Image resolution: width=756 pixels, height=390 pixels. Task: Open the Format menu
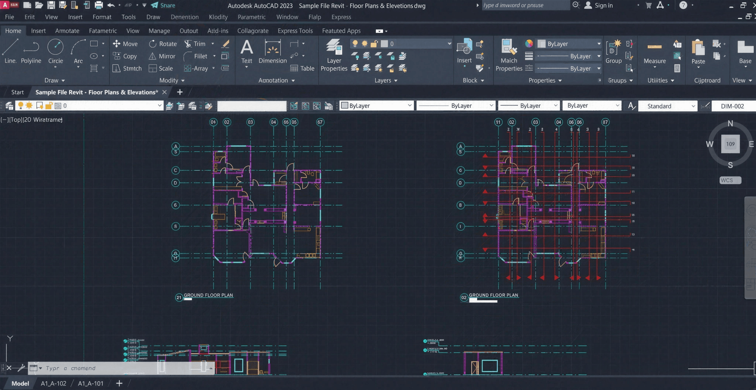pos(102,17)
